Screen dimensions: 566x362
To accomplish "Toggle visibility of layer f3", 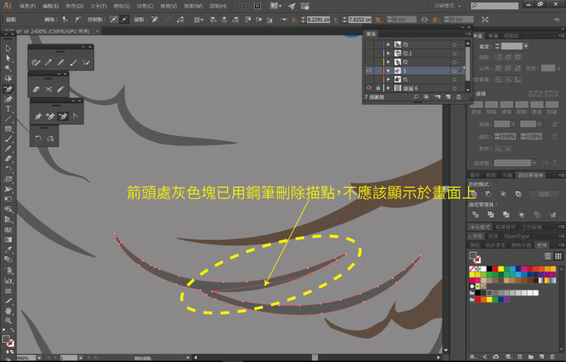I will tap(368, 44).
